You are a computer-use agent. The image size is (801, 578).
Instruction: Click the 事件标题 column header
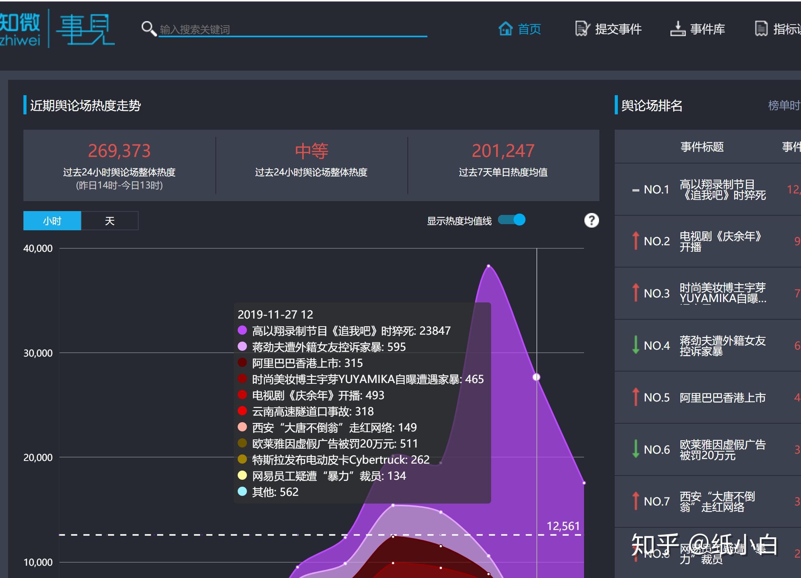(x=702, y=147)
